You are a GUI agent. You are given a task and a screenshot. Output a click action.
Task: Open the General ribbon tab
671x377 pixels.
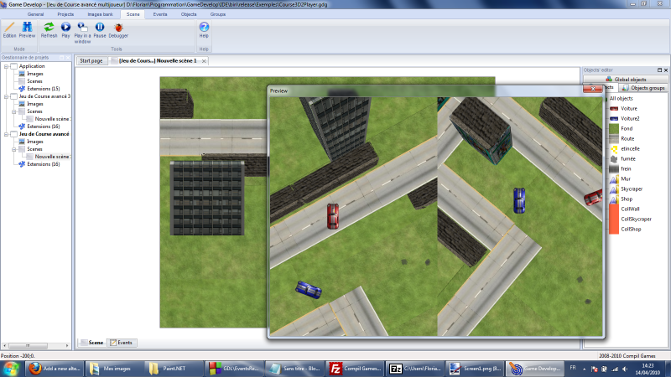(35, 14)
